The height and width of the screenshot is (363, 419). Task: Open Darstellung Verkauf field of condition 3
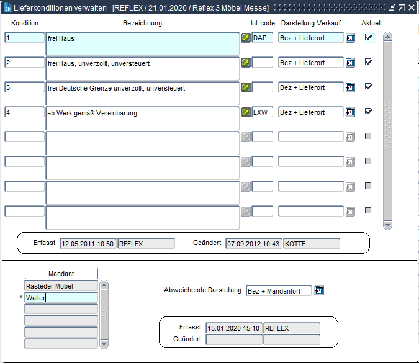coord(310,87)
